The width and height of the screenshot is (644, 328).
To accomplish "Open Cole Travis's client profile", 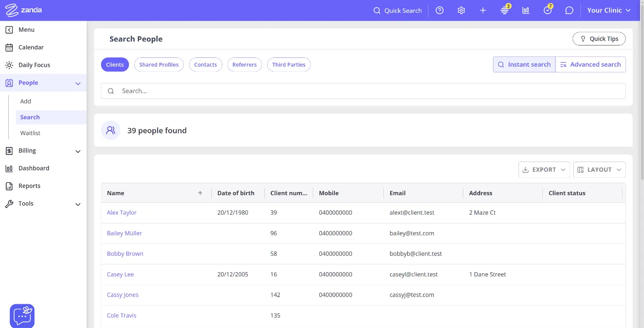I will pos(121,315).
